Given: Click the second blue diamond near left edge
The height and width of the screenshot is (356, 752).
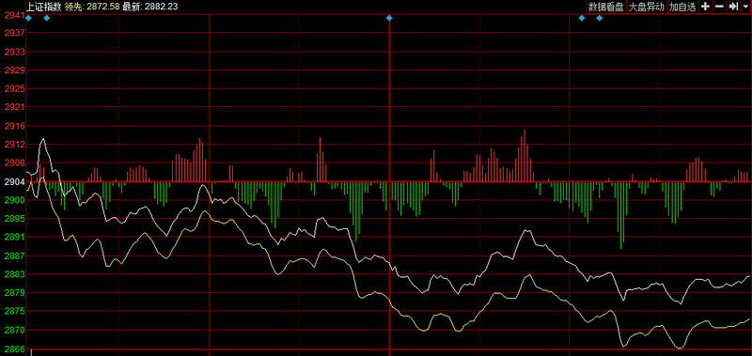Looking at the screenshot, I should pyautogui.click(x=46, y=18).
